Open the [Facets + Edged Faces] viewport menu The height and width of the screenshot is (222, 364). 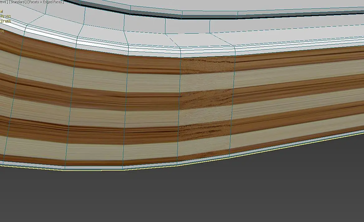[x=45, y=2]
